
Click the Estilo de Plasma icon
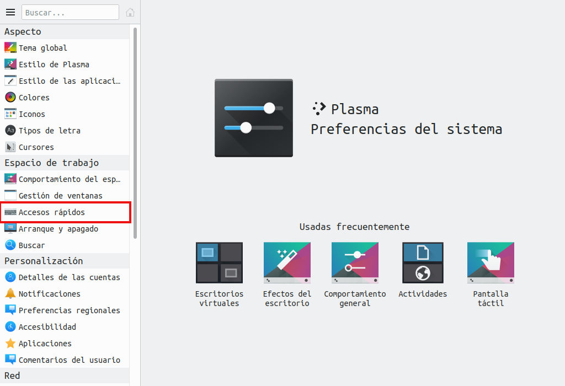(x=10, y=64)
